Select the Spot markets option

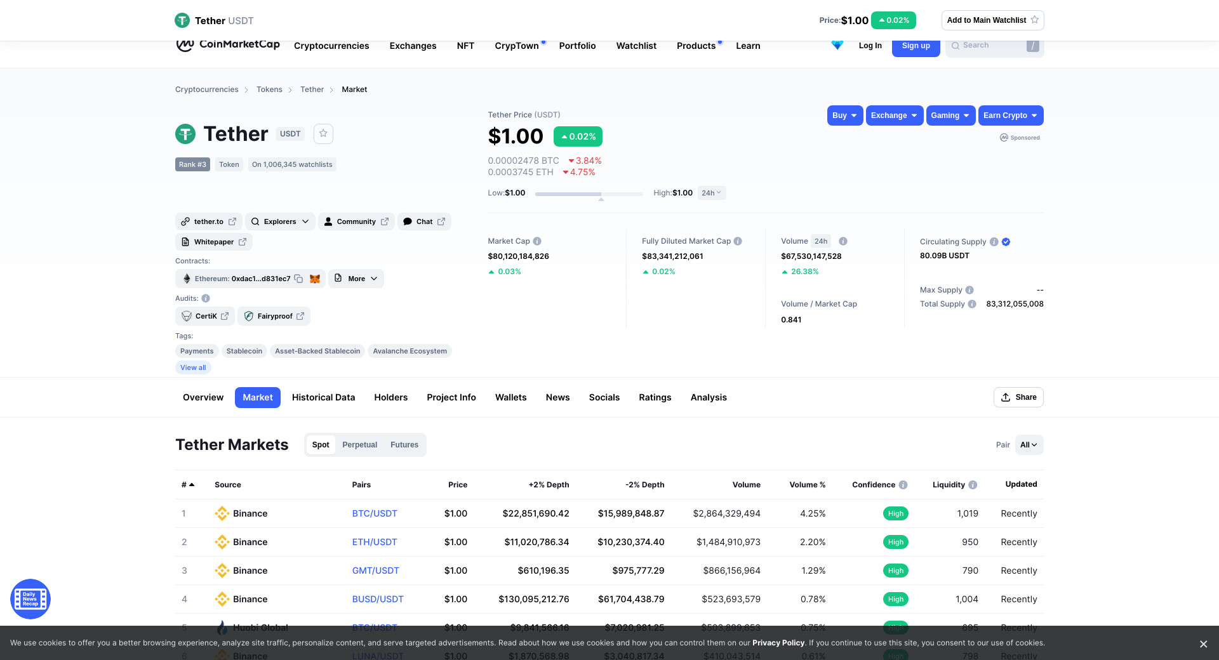tap(321, 445)
